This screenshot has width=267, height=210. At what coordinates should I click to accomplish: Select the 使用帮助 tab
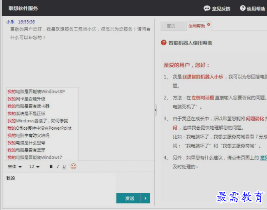(x=197, y=26)
